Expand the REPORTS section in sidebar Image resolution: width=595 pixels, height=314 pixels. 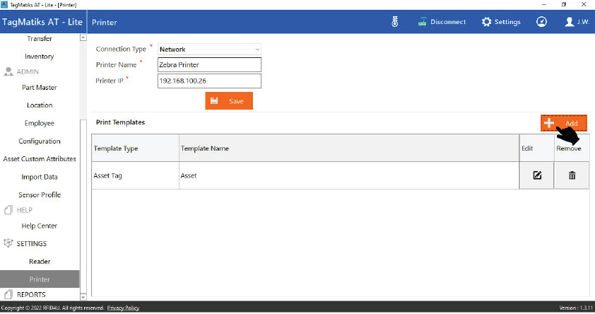[x=30, y=294]
